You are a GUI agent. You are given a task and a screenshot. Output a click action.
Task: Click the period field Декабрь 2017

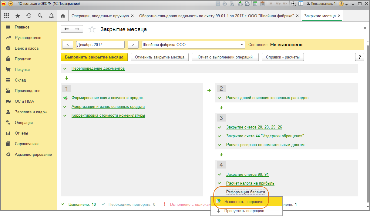pyautogui.click(x=97, y=45)
